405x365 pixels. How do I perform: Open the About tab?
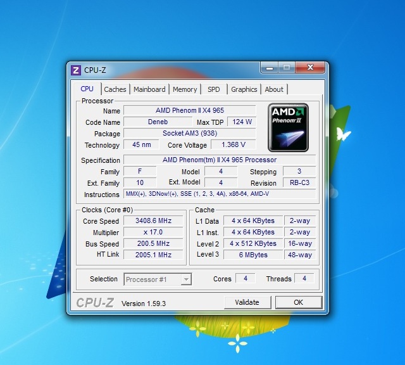coord(274,89)
